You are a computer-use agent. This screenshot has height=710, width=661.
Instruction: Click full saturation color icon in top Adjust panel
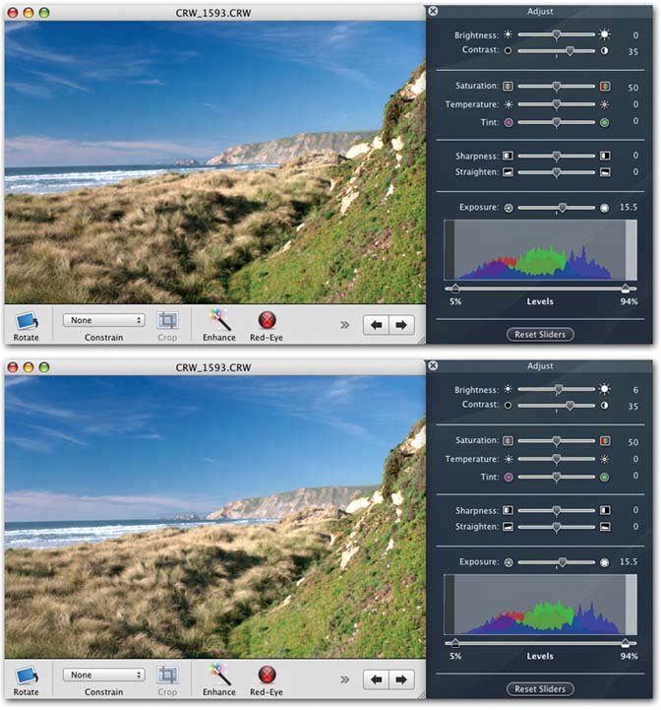pyautogui.click(x=605, y=86)
